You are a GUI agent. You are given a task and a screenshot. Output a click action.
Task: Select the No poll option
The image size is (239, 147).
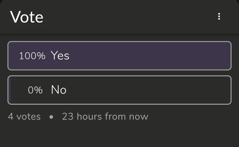(x=119, y=90)
